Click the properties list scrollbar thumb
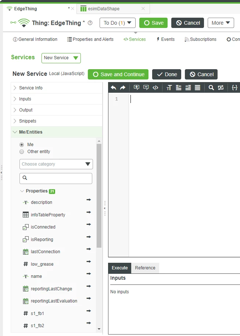 (x=99, y=196)
